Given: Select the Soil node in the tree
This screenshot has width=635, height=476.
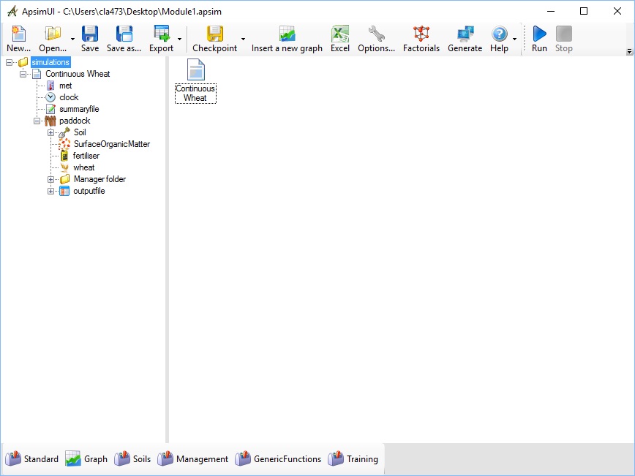Looking at the screenshot, I should (80, 132).
